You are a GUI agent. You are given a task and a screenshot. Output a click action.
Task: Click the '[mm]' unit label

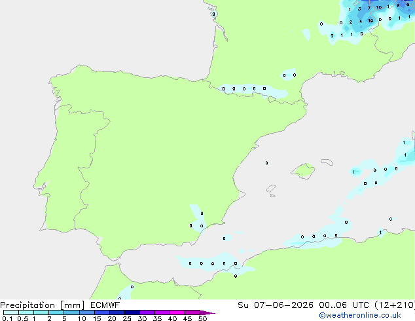73,305
